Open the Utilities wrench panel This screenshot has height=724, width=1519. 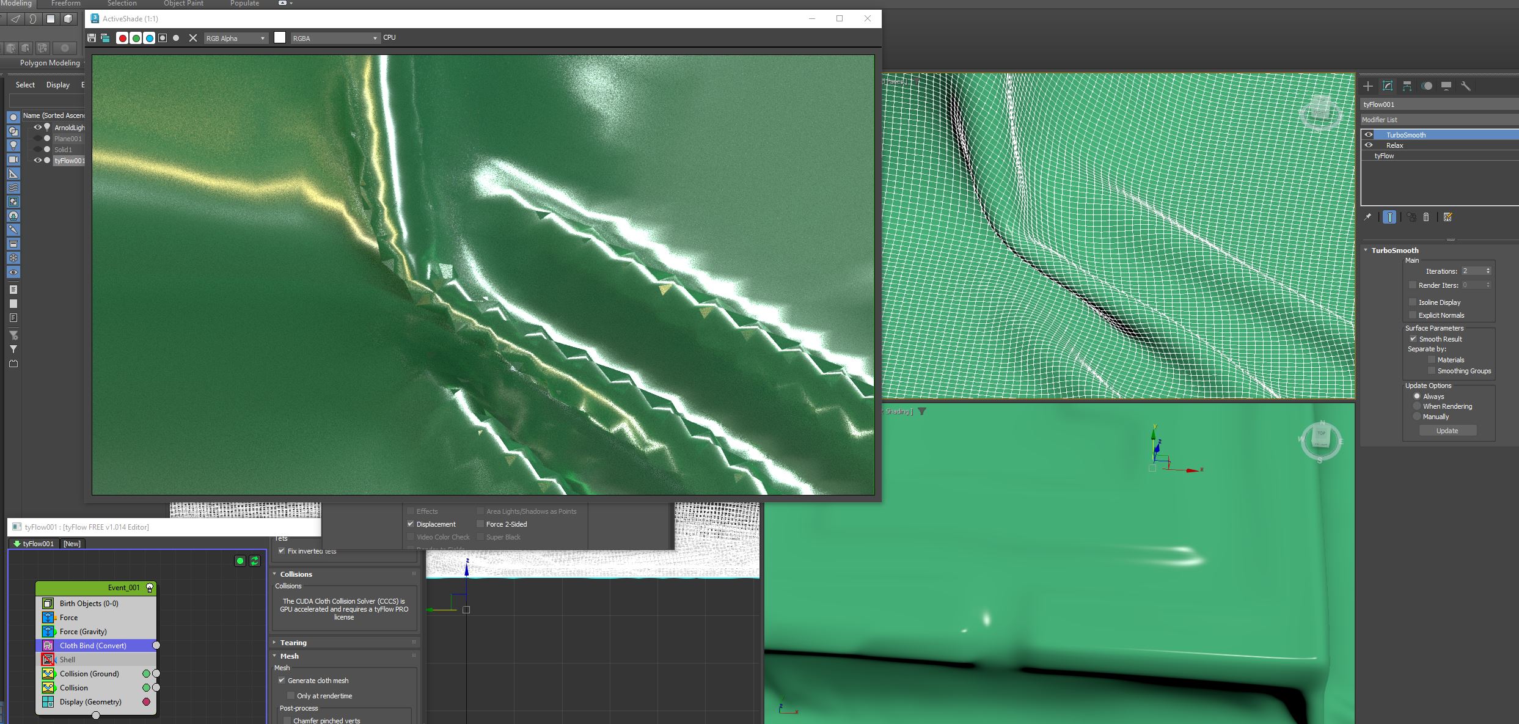(1465, 86)
